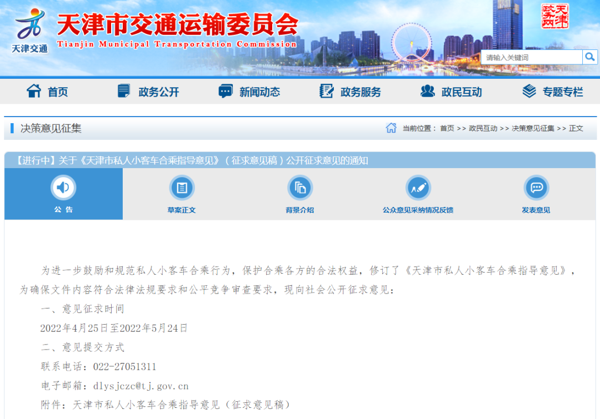The width and height of the screenshot is (600, 419).
Task: Click the speech bubble icon beside 新闻动态
Action: click(x=226, y=91)
